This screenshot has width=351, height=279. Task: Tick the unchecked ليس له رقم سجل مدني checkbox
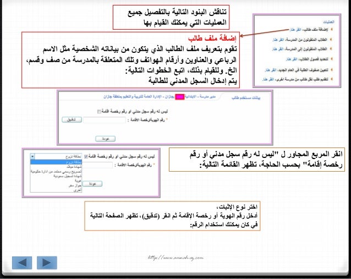99,111
